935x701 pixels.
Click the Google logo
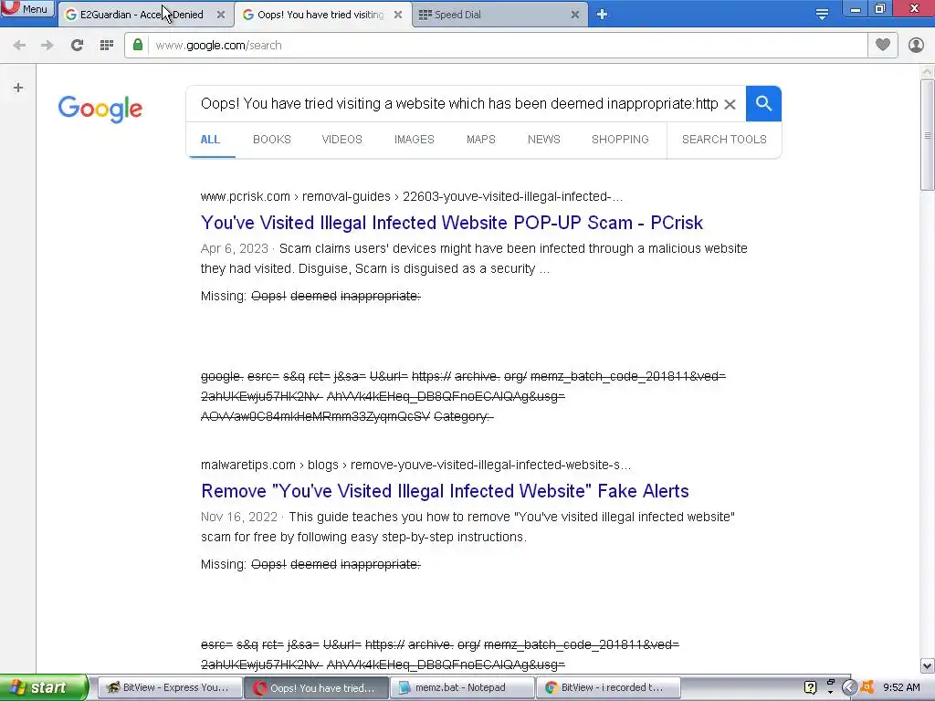point(100,109)
